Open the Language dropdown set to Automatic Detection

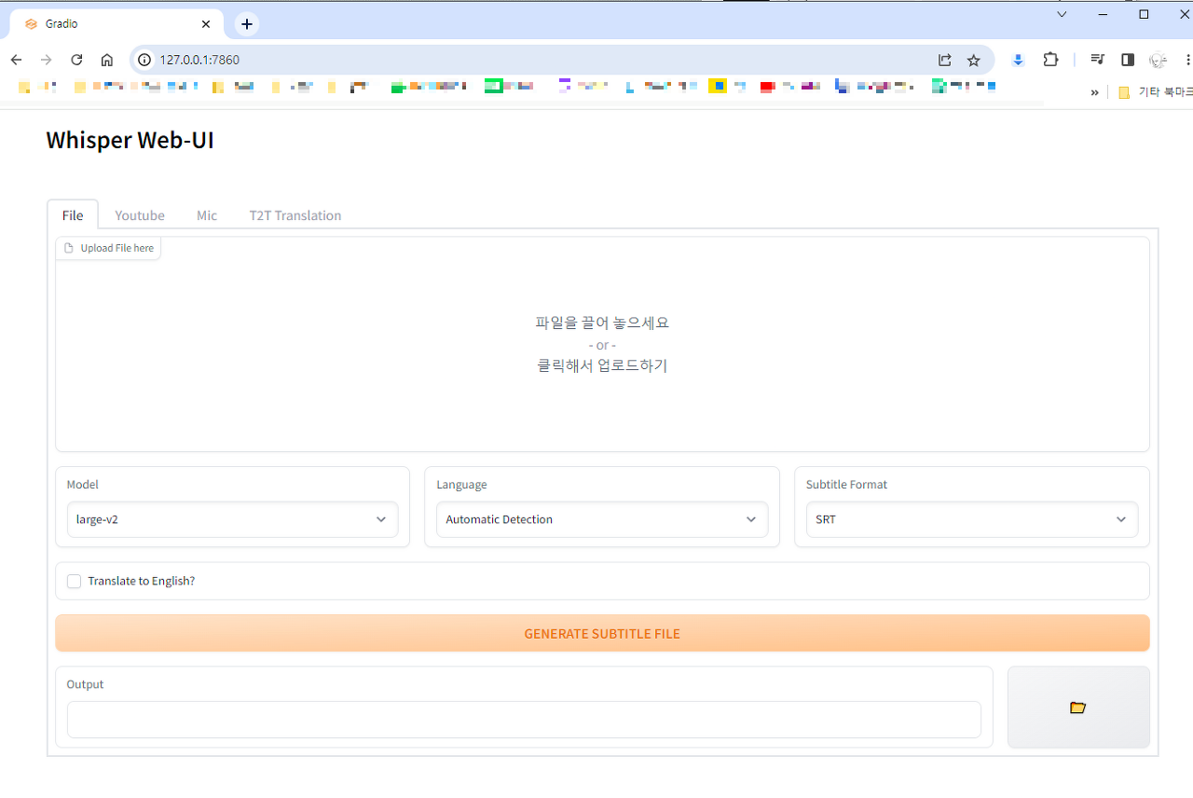(601, 519)
